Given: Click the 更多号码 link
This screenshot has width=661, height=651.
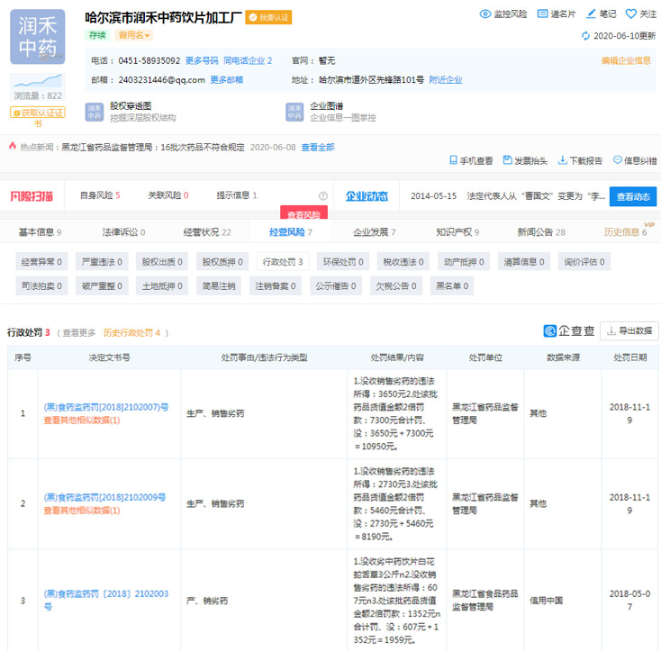Looking at the screenshot, I should [x=202, y=60].
